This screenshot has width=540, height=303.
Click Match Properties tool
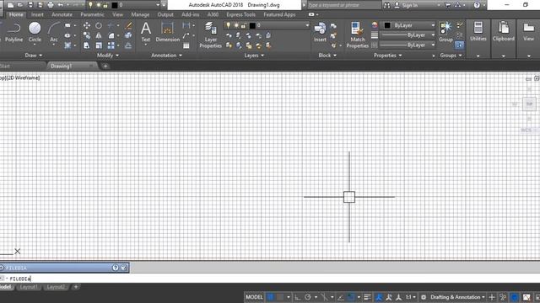pos(357,35)
